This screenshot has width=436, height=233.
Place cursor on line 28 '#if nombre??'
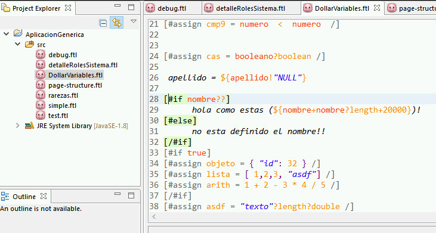197,99
